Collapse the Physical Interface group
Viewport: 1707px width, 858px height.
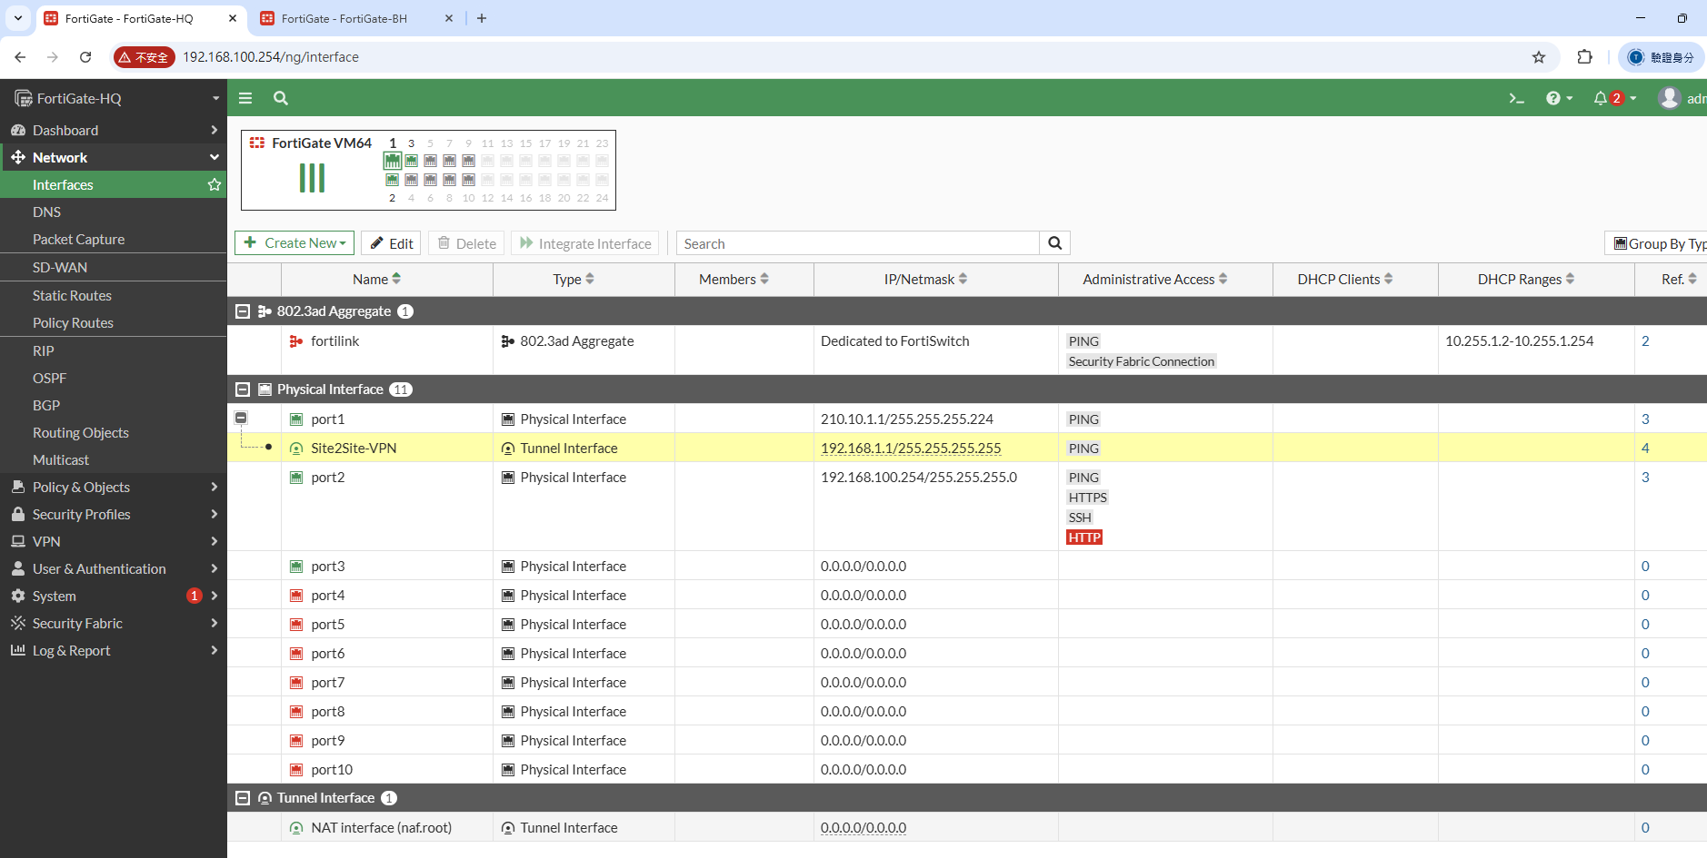click(243, 390)
